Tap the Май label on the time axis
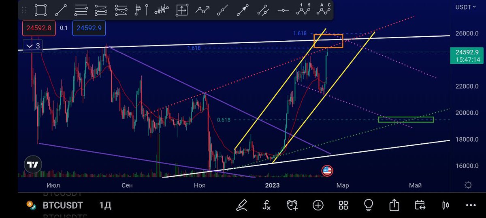The width and height of the screenshot is (486, 218). [x=416, y=185]
